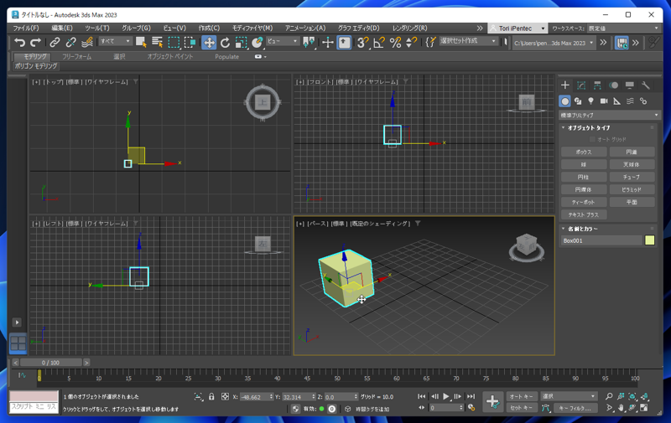This screenshot has width=671, height=423.
Task: Activate the Select and Rotate tool
Action: (x=225, y=42)
